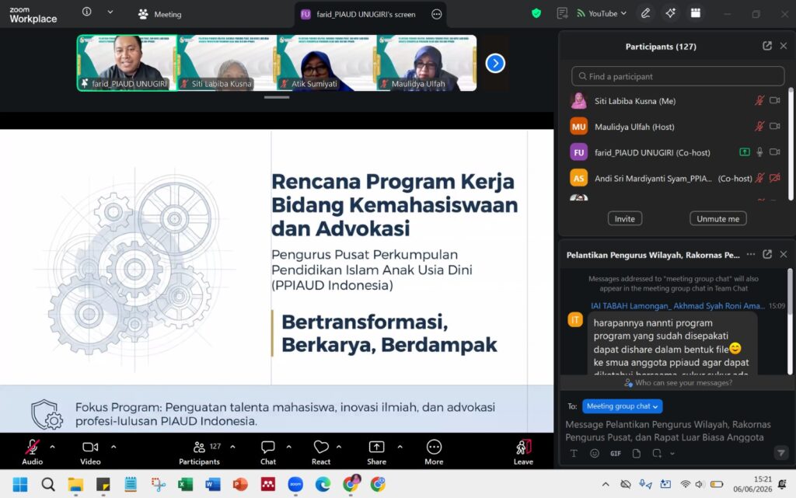Close the meeting chat panel
This screenshot has width=796, height=498.
point(784,255)
